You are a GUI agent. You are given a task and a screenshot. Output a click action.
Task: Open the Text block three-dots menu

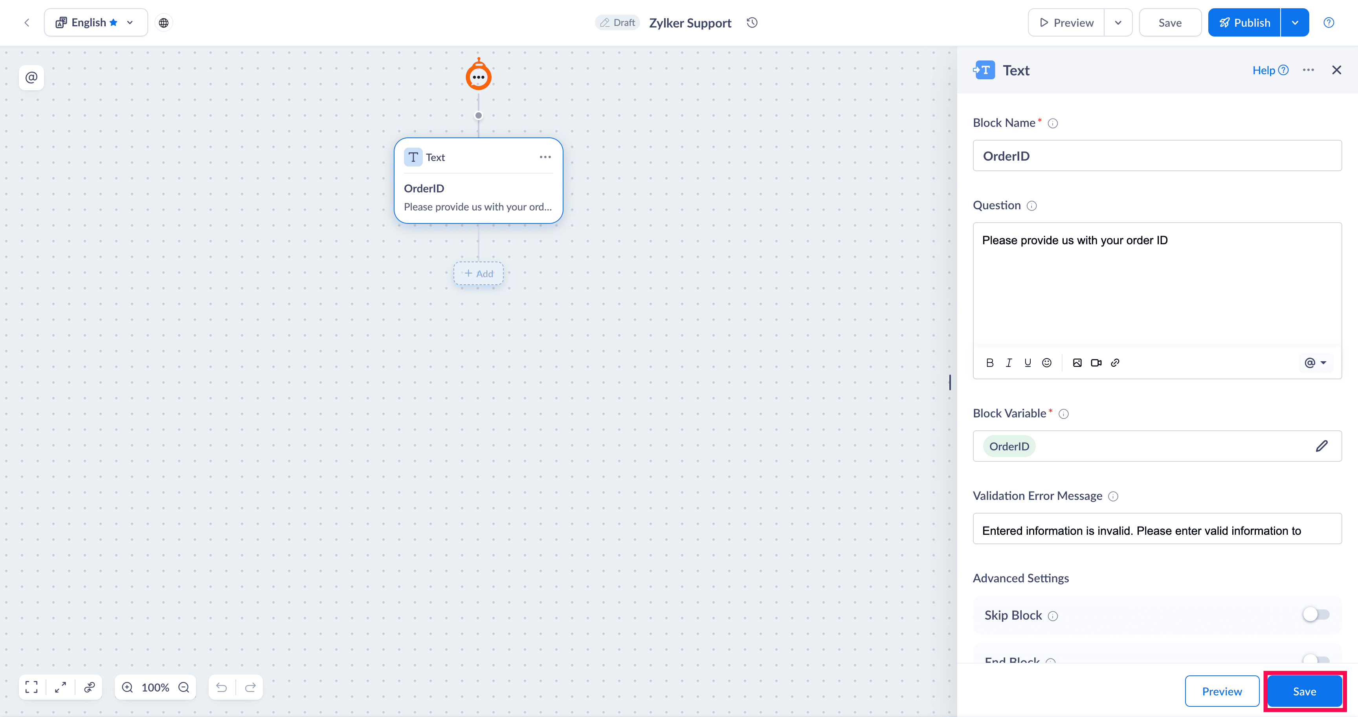pyautogui.click(x=545, y=157)
